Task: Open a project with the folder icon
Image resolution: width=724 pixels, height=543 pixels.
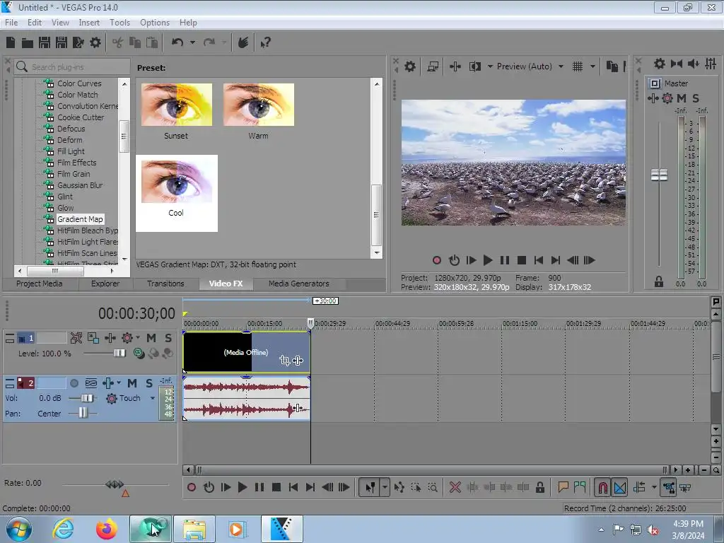Action: [x=28, y=43]
